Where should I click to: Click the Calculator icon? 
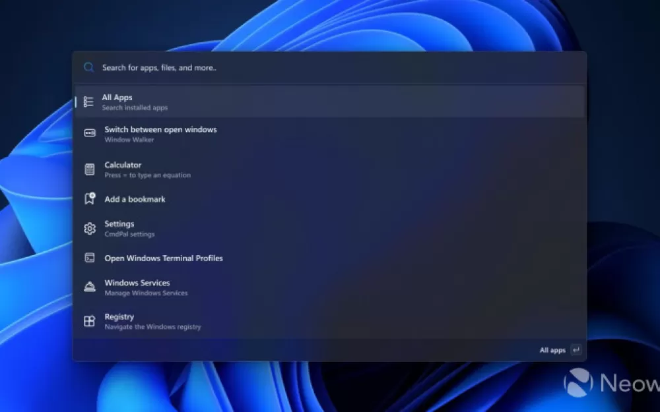pos(90,169)
